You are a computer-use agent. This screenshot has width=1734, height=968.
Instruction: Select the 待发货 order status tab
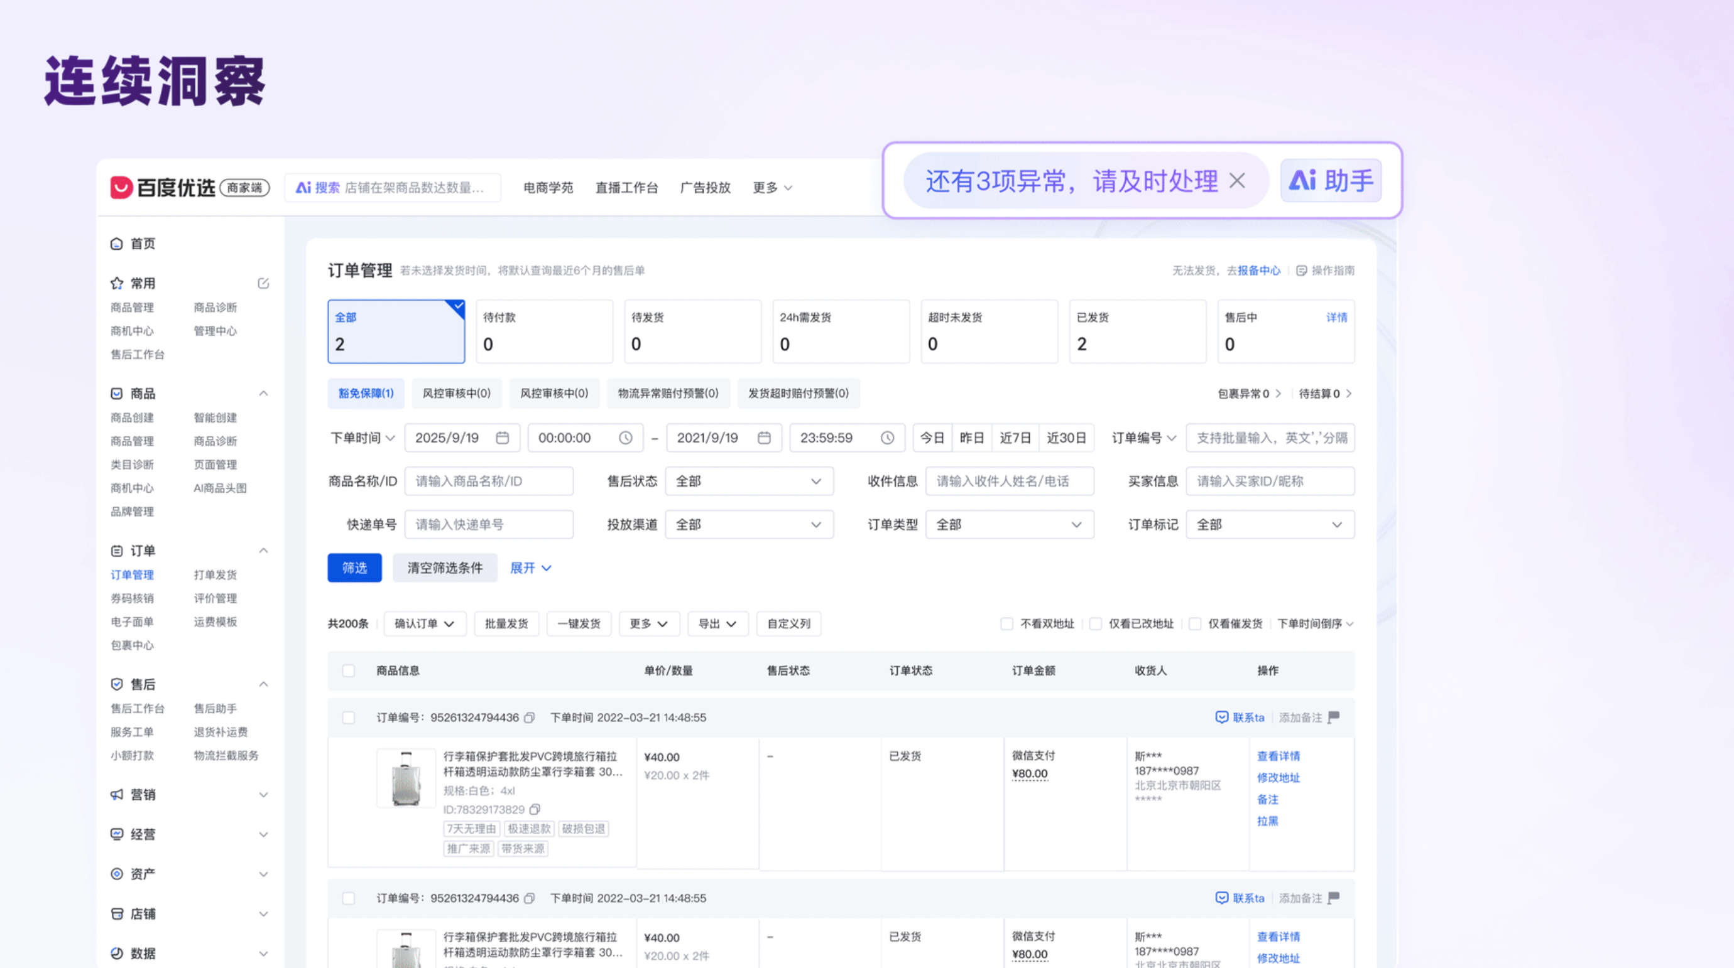[x=692, y=331]
